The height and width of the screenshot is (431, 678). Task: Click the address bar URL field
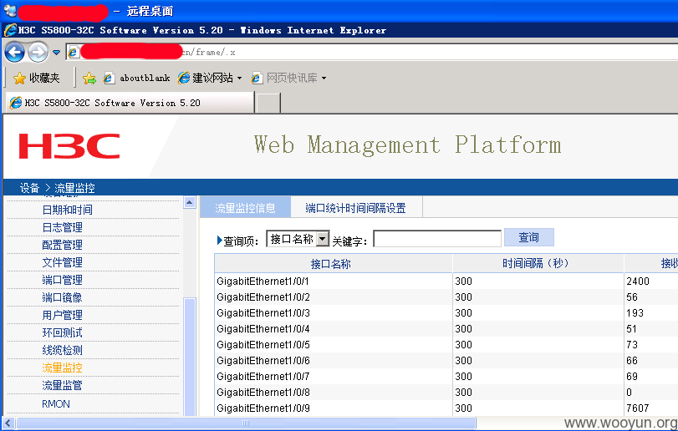coord(372,53)
